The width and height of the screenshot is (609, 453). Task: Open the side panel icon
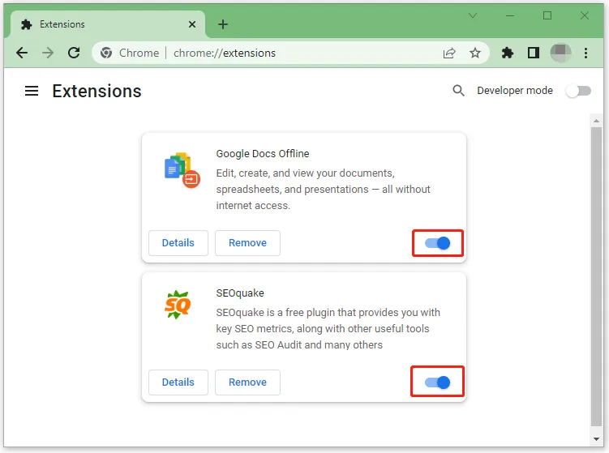coord(534,53)
